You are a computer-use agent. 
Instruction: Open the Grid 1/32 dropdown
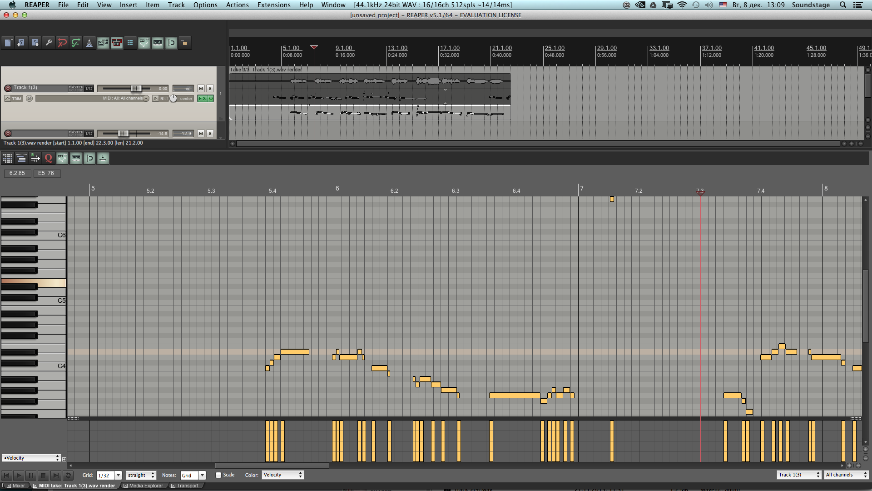(x=118, y=475)
